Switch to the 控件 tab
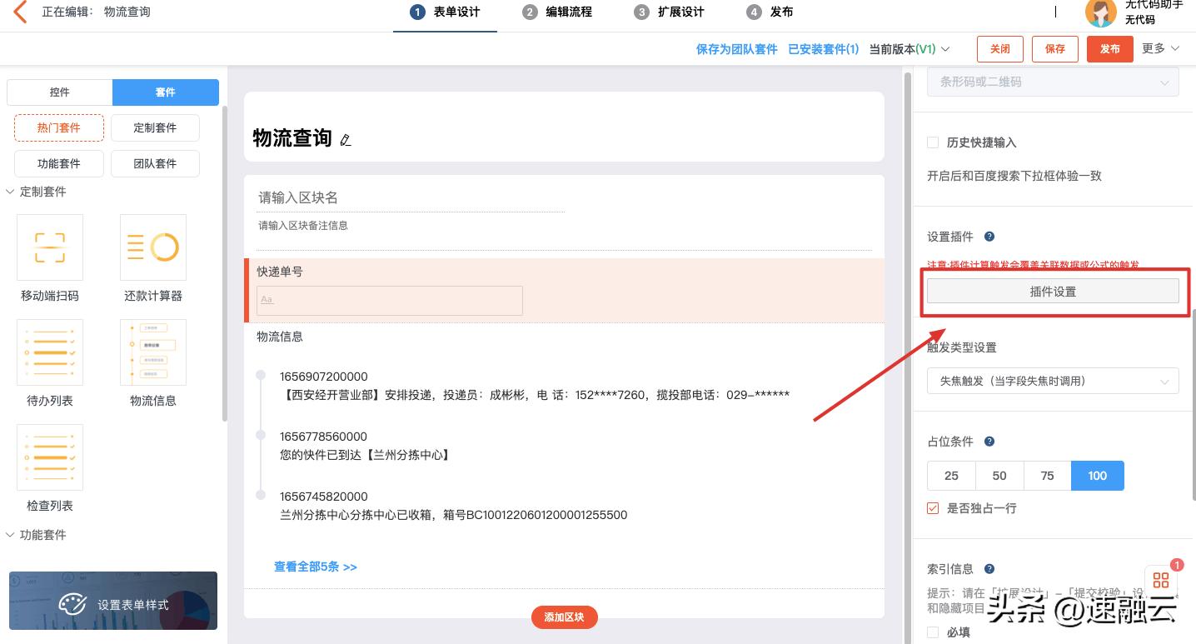This screenshot has height=644, width=1196. click(x=58, y=92)
